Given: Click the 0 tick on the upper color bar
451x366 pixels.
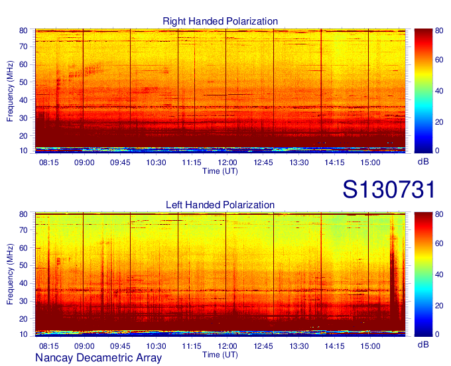Looking at the screenshot, I should [437, 151].
